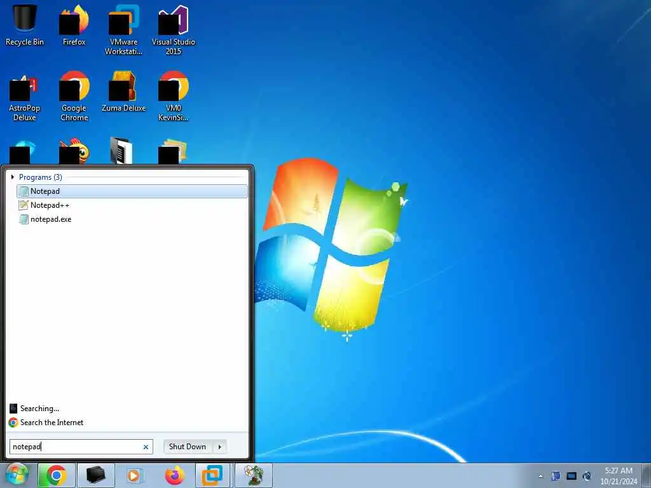This screenshot has width=651, height=488.
Task: Open the plant and fan taskbar app
Action: point(254,475)
